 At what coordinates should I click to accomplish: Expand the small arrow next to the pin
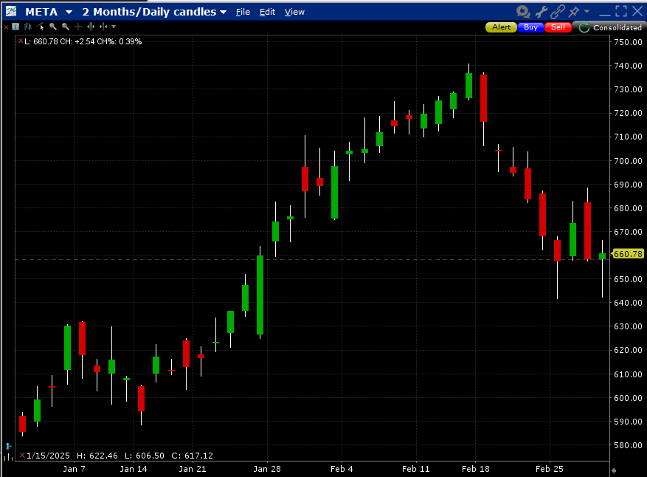tap(587, 12)
